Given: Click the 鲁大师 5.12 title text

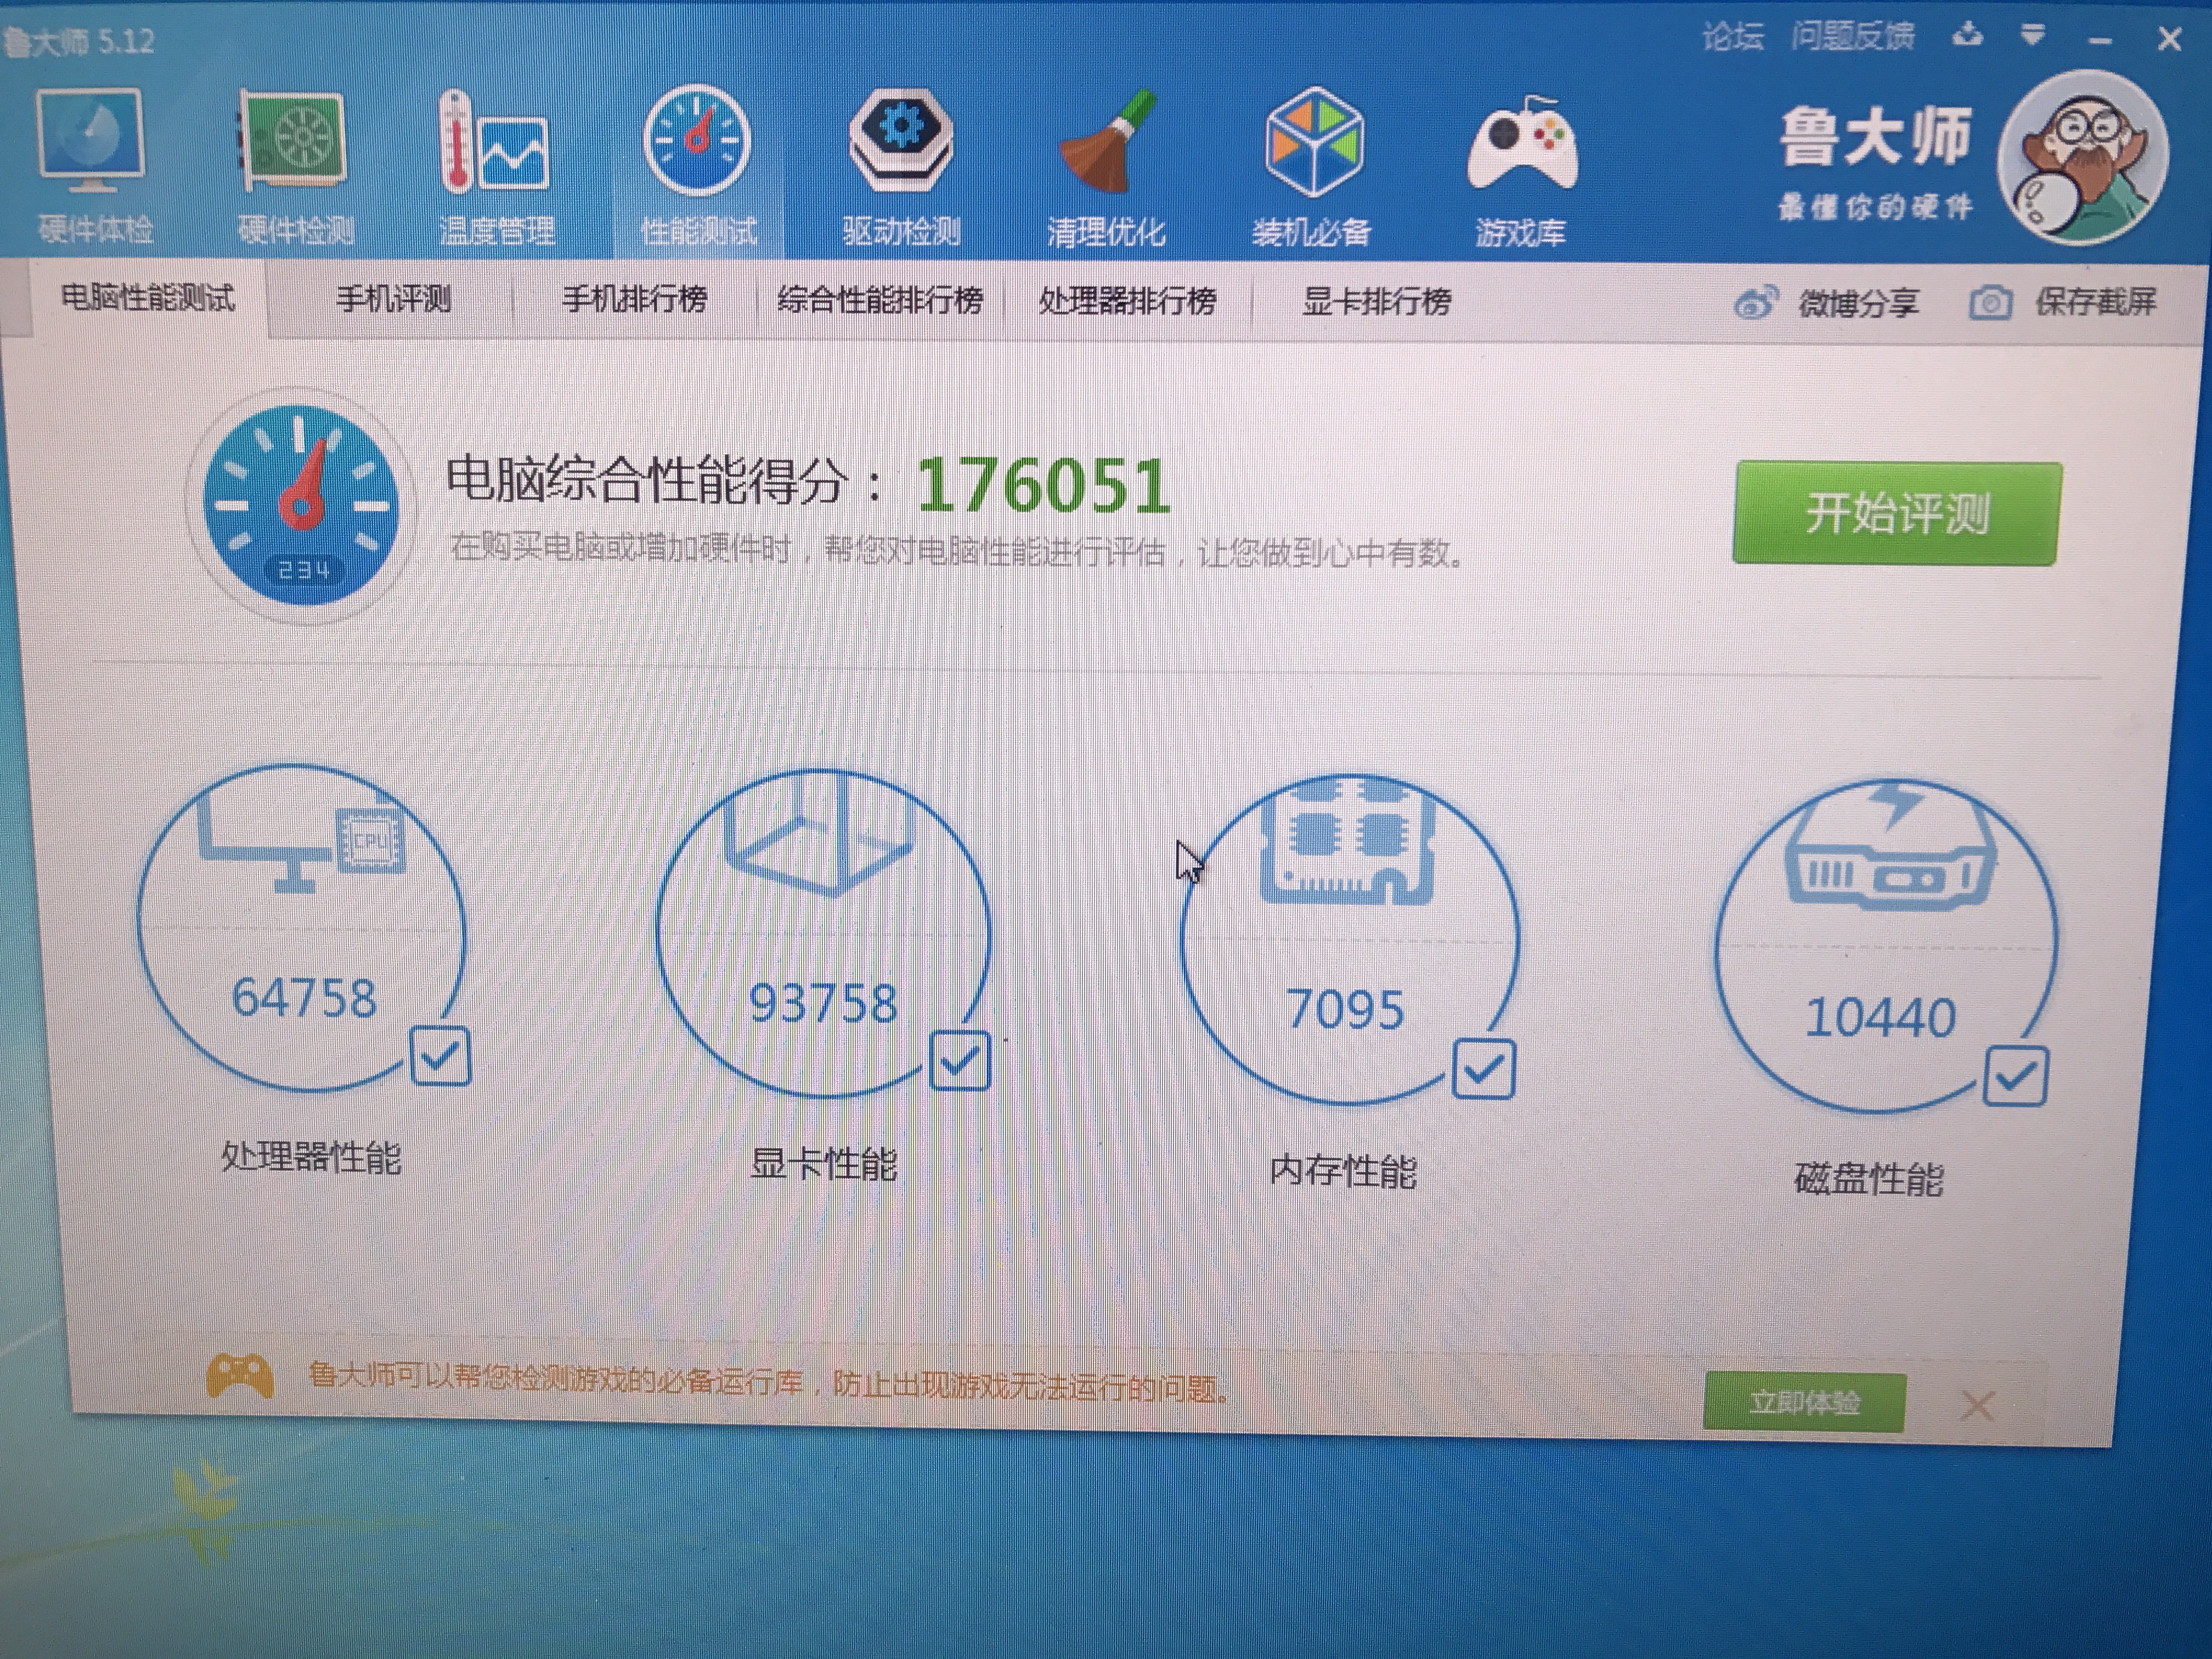Looking at the screenshot, I should 78,42.
